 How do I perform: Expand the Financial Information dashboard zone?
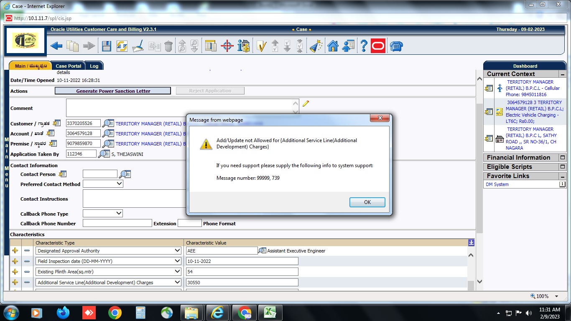pyautogui.click(x=563, y=158)
